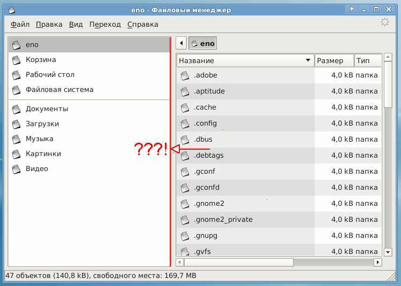This screenshot has height=286, width=401.
Task: Click the eno home folder icon in sidebar
Action: (17, 45)
